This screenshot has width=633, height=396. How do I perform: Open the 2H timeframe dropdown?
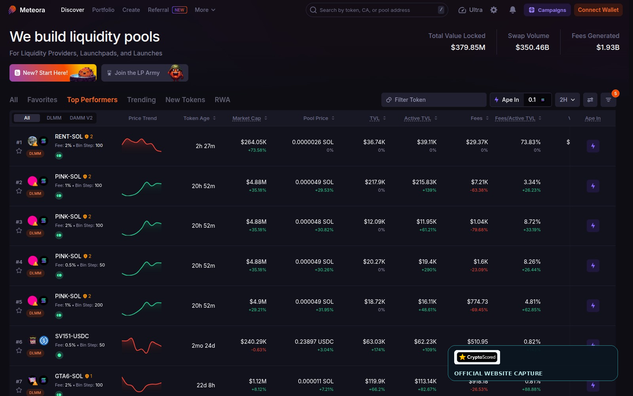pos(567,100)
